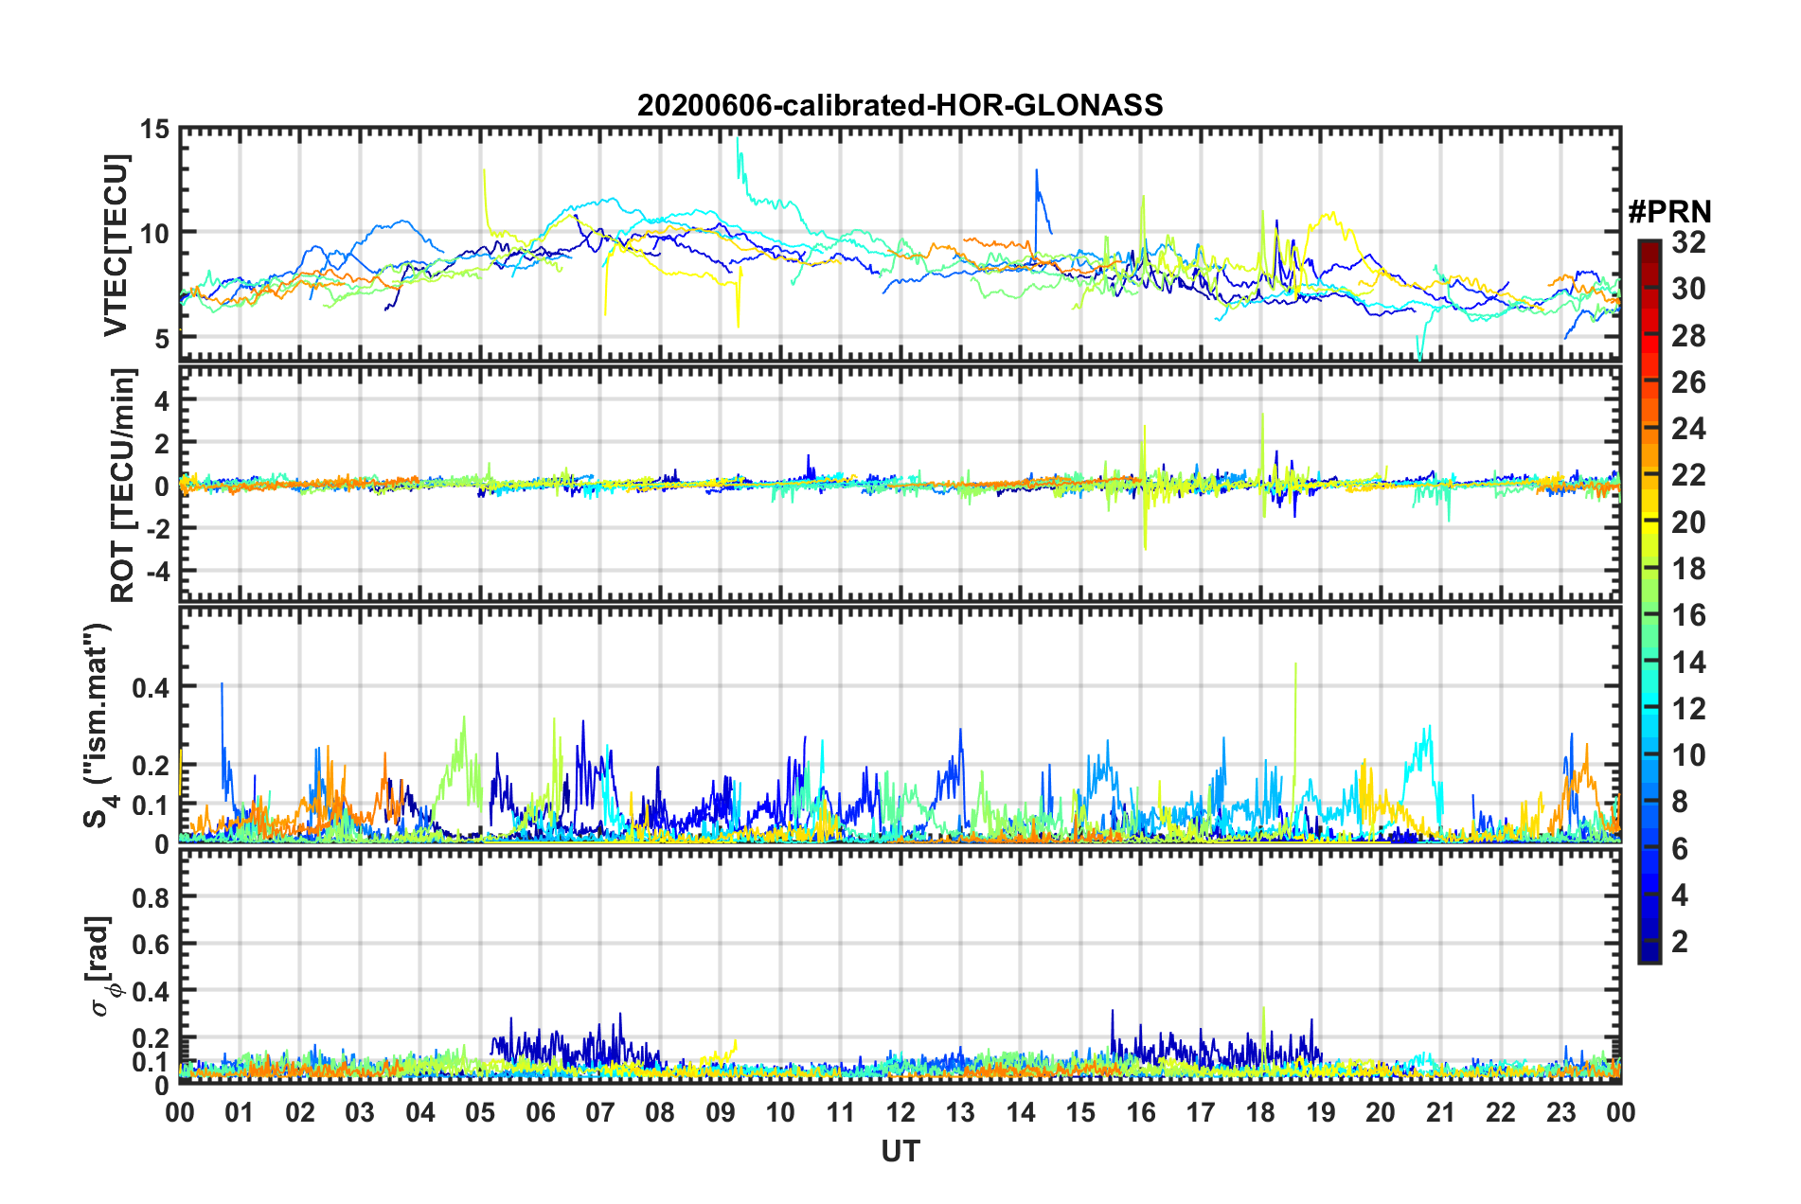The width and height of the screenshot is (1801, 1204).
Task: Select the 18 label on the PRN colorbar
Action: tap(1688, 569)
